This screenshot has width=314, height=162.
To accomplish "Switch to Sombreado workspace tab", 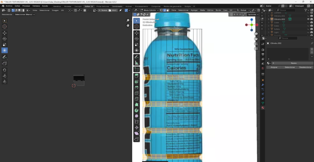I will pos(117,6).
